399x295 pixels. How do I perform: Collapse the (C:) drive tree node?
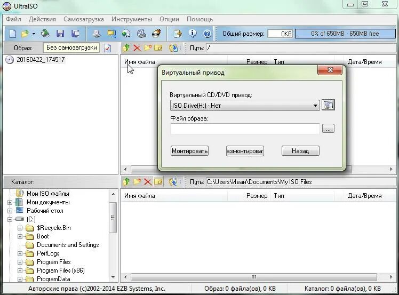pos(10,219)
